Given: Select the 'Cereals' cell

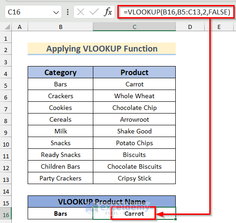Looking at the screenshot, I should click(60, 119).
